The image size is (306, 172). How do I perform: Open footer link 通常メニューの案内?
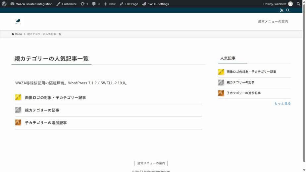[151, 163]
